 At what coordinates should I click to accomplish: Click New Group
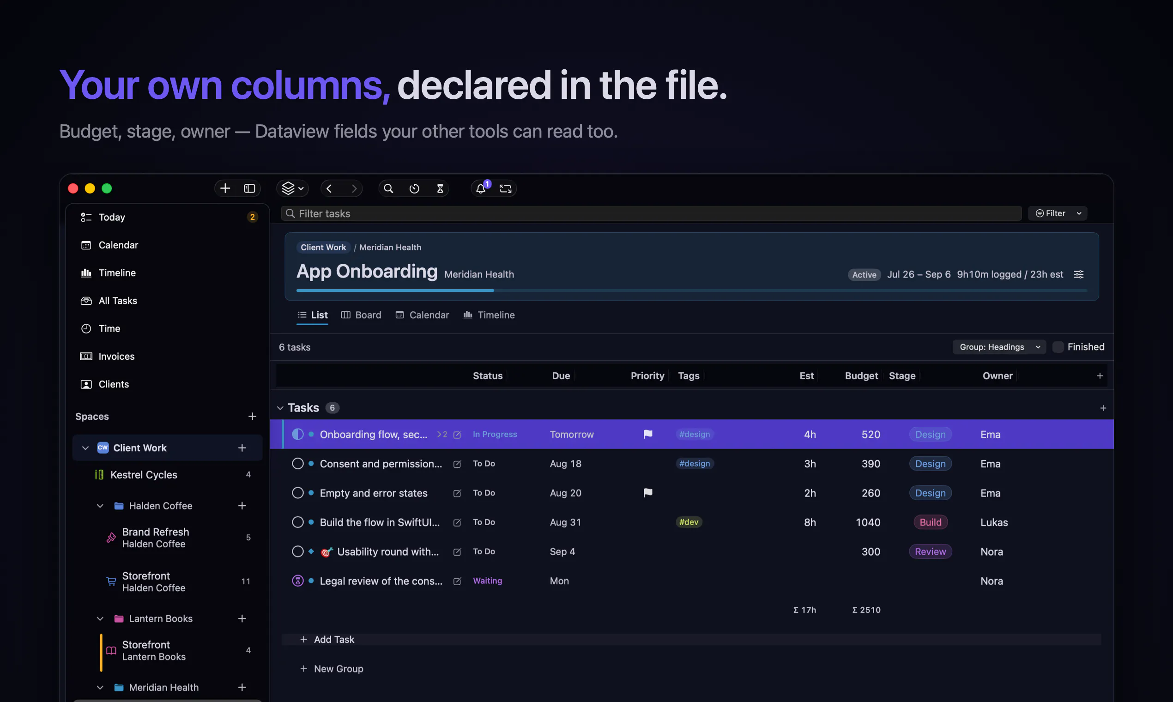coord(332,669)
